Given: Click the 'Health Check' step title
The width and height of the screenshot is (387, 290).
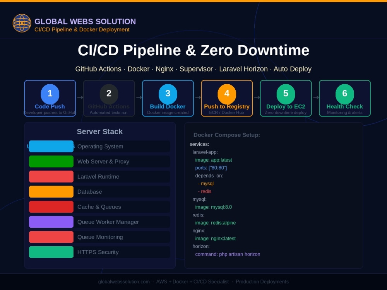Looking at the screenshot, I should coord(345,107).
